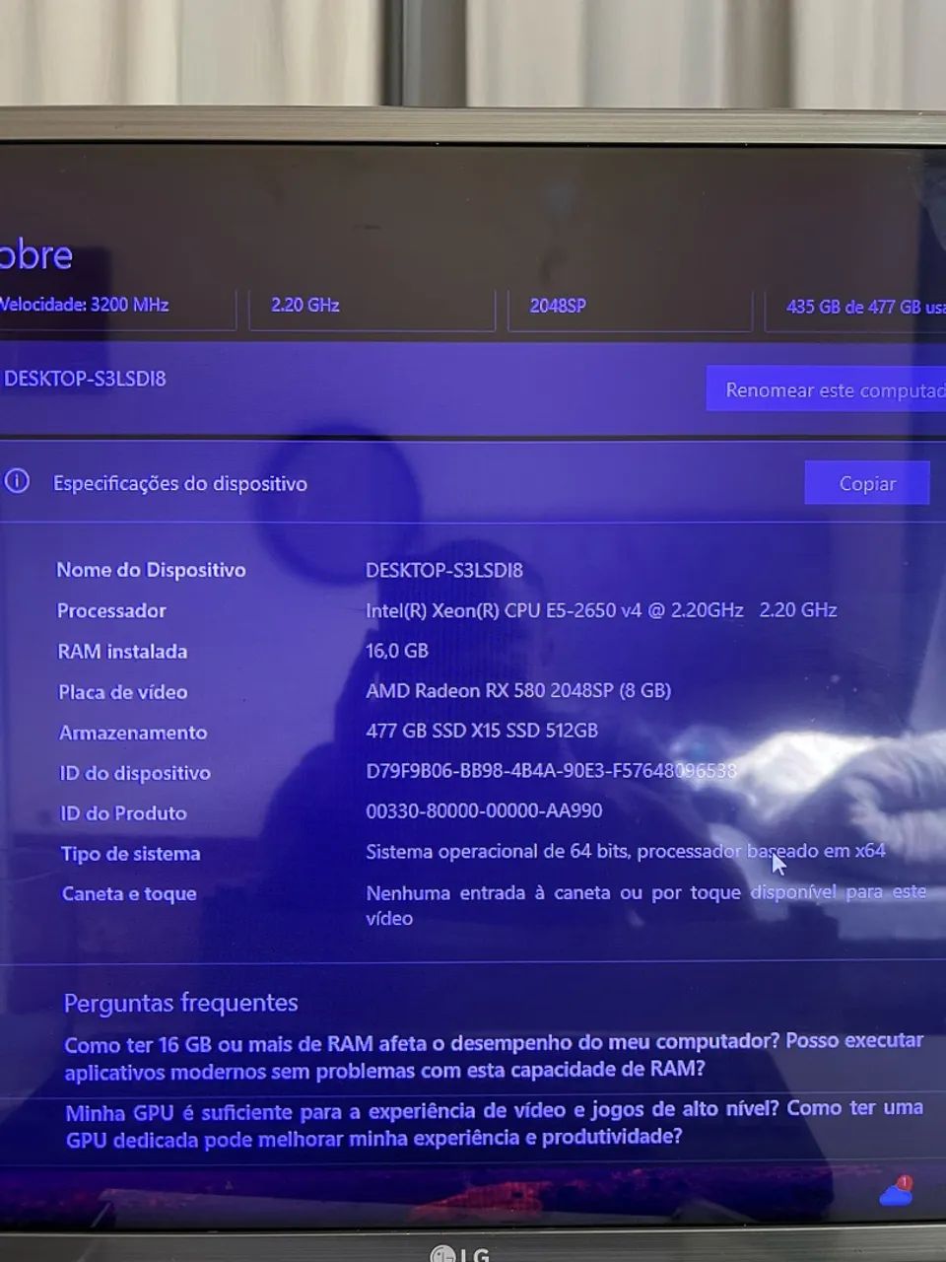This screenshot has height=1262, width=946.
Task: Click the 2048SP graphics summary card
Action: click(x=630, y=310)
